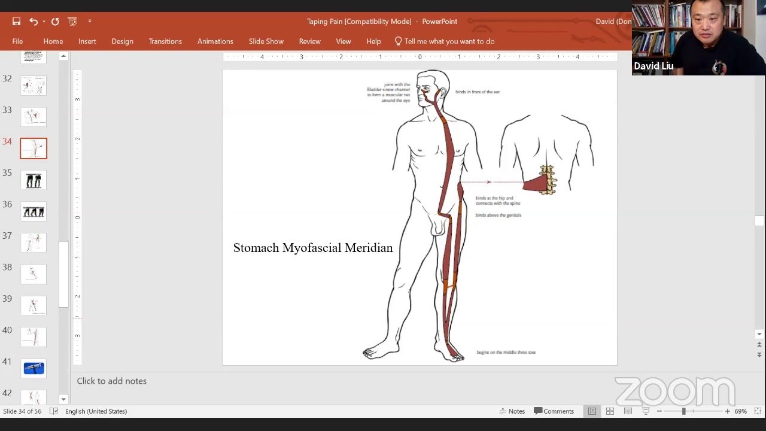Toggle the Comments pane
Screen dimensions: 766x431
pos(554,411)
